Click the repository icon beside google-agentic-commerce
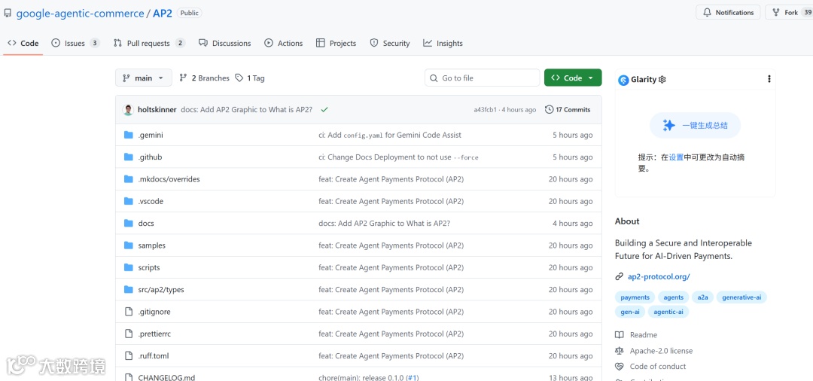 tap(8, 13)
